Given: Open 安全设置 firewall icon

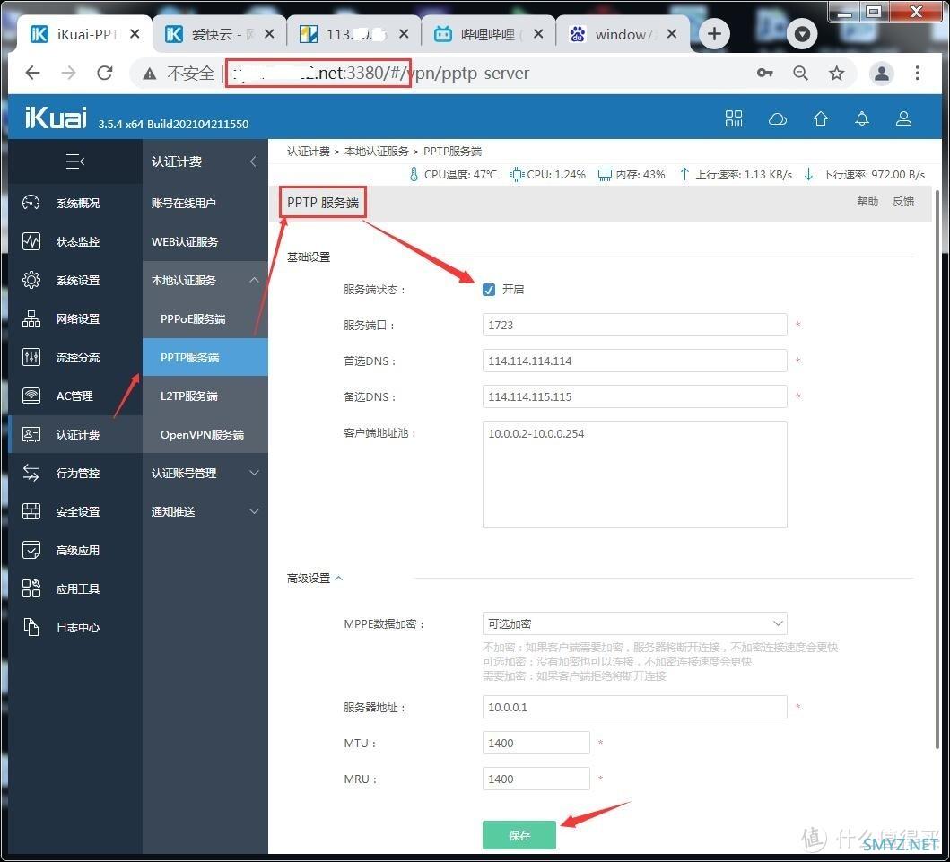Looking at the screenshot, I should click(31, 511).
